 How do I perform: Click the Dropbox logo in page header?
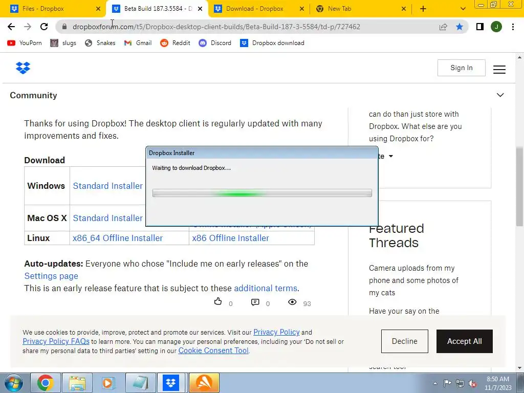coord(23,68)
